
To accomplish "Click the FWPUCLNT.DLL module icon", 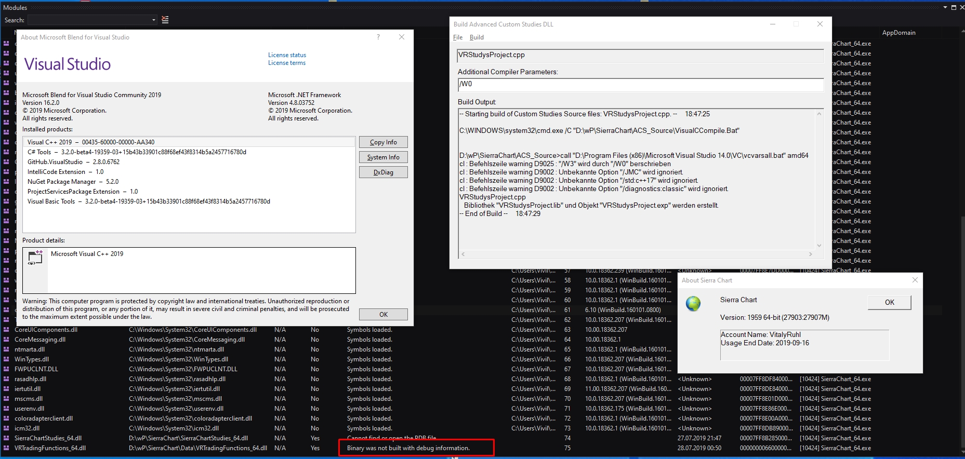I will pyautogui.click(x=6, y=369).
